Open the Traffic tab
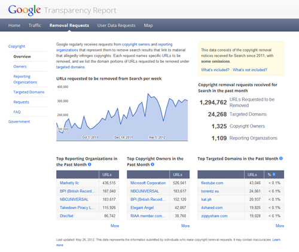The height and width of the screenshot is (252, 299). 35,25
